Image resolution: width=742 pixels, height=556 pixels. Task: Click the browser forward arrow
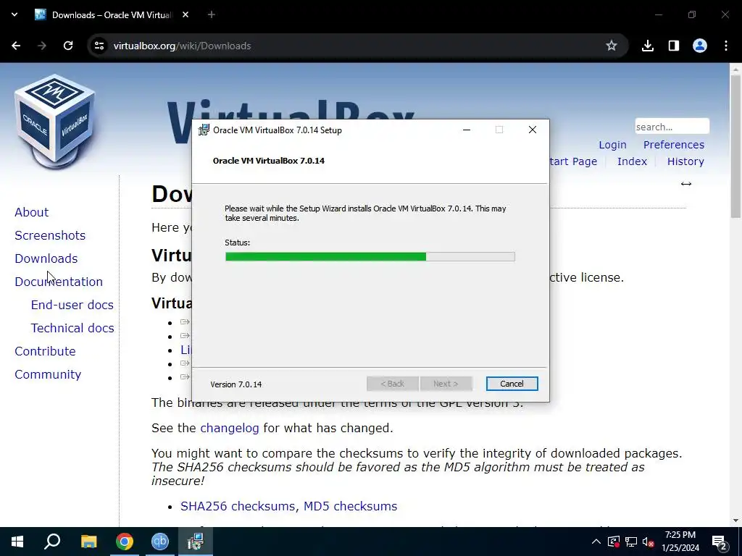[x=42, y=46]
